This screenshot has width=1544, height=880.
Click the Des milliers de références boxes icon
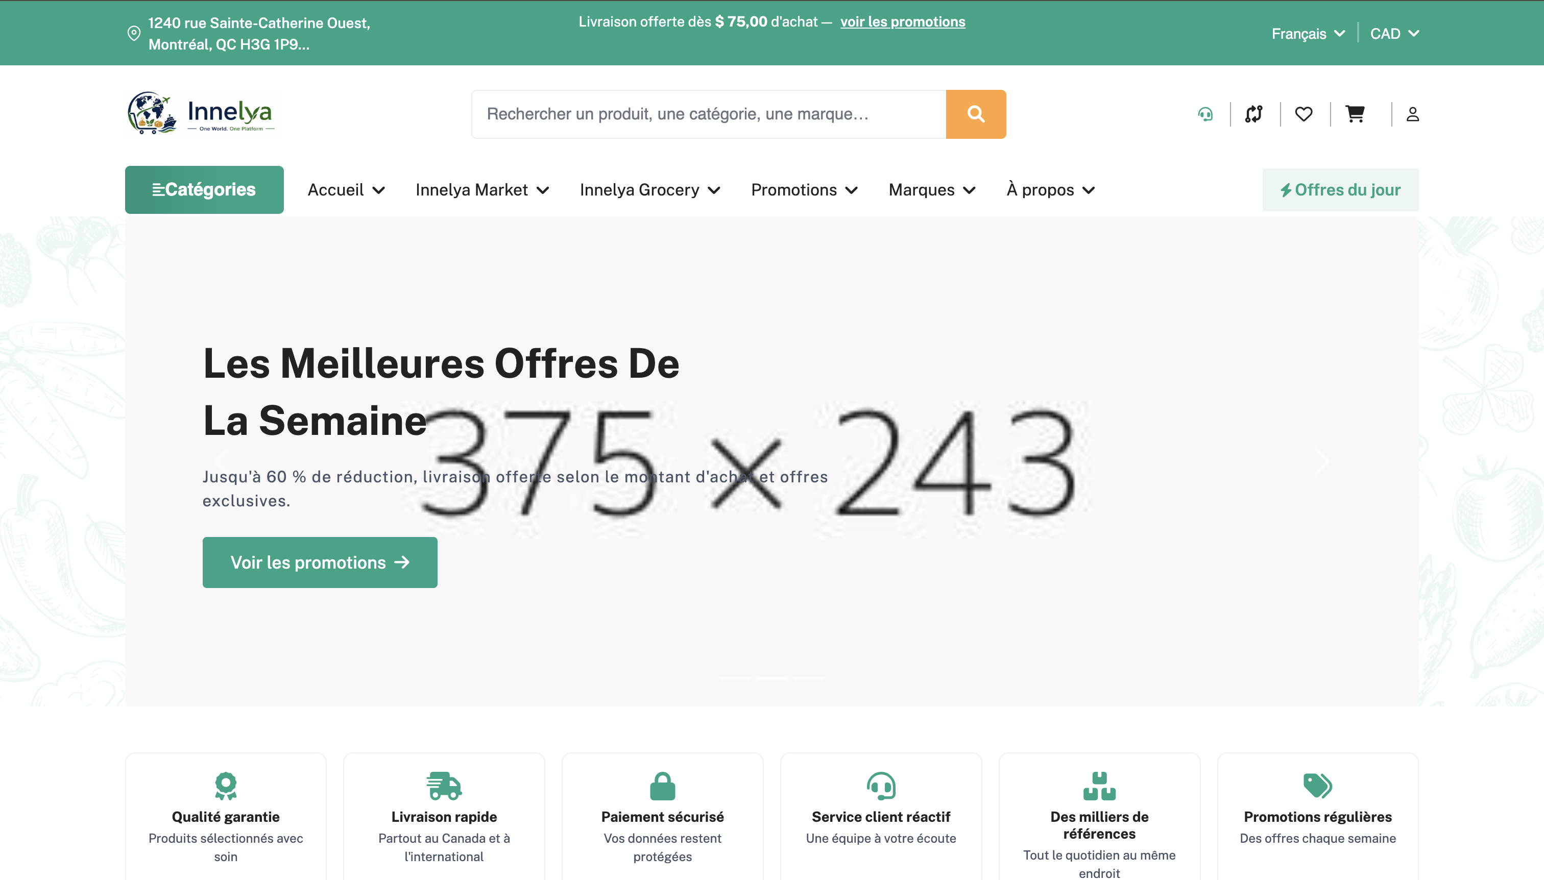pos(1099,786)
